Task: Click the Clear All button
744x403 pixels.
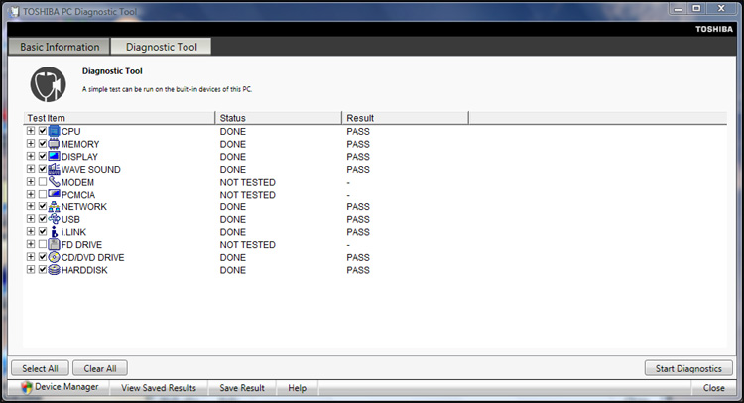Action: (100, 368)
